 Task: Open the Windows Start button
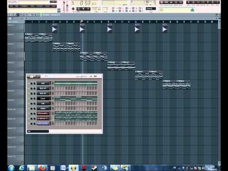click(11, 168)
